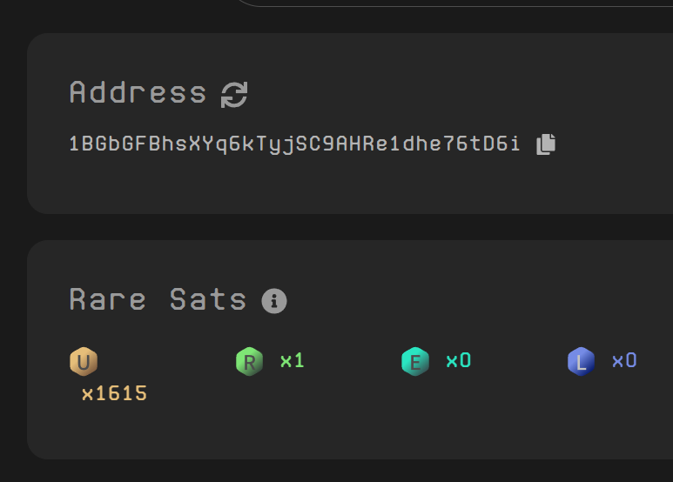Copy the wallet address to clipboard
673x482 pixels.
pos(546,144)
